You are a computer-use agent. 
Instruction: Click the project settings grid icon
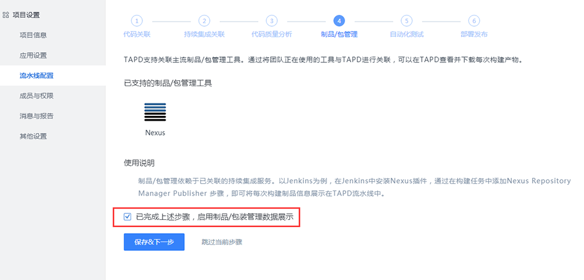tap(5, 15)
